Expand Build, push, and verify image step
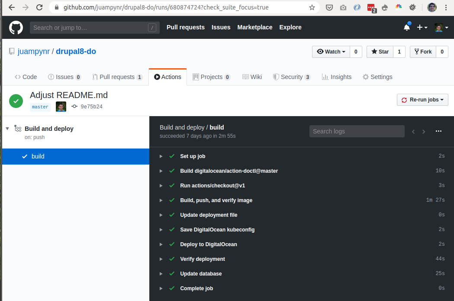 [x=302, y=200]
